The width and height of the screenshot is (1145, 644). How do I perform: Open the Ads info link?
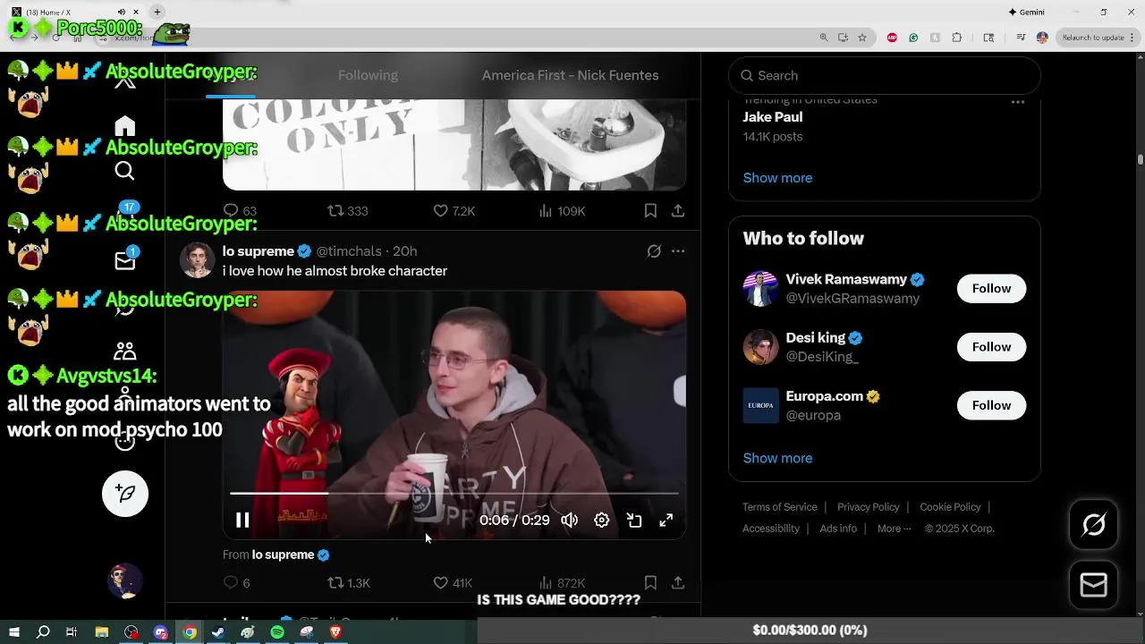838,529
